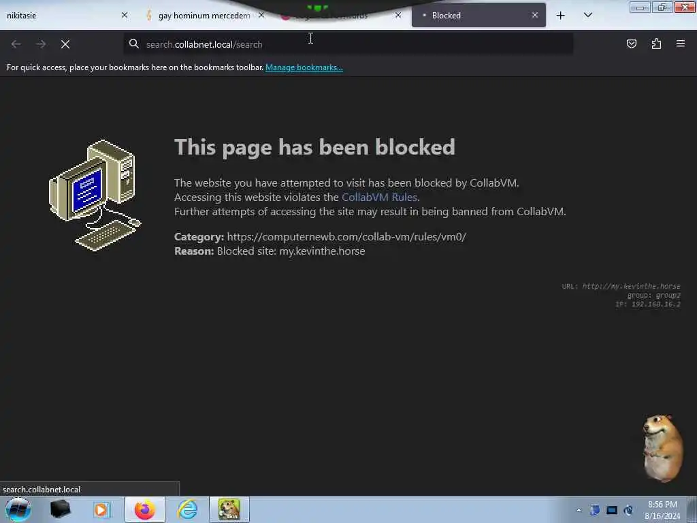Click the group: group2 text
The width and height of the screenshot is (697, 523).
654,296
